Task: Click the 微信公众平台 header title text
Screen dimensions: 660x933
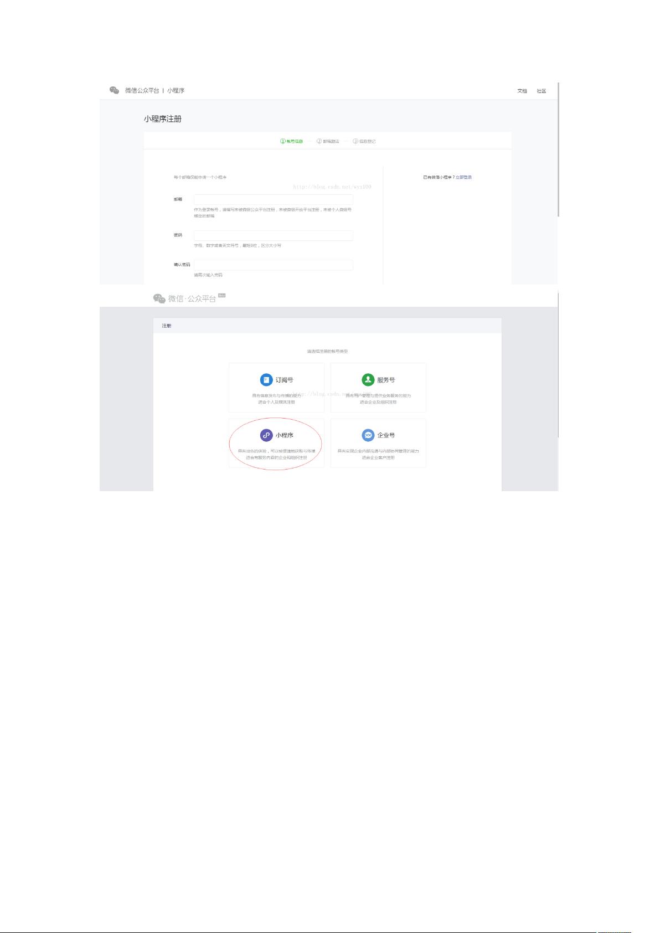Action: click(x=142, y=90)
